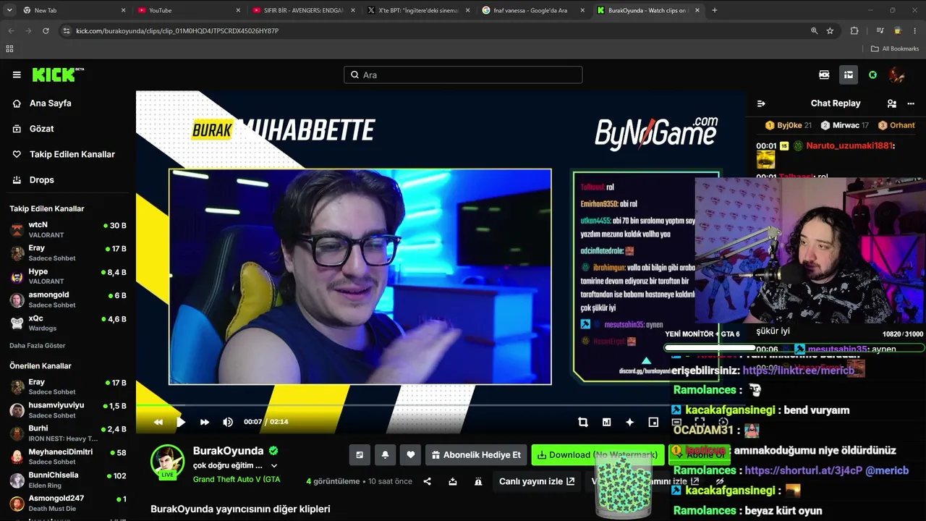Open the clip crop tool in player
Viewport: 926px width, 521px height.
(x=583, y=422)
